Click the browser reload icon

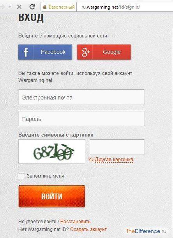tap(32, 7)
